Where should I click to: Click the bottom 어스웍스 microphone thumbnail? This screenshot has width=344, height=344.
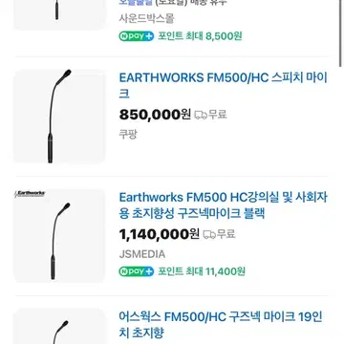pyautogui.click(x=59, y=327)
